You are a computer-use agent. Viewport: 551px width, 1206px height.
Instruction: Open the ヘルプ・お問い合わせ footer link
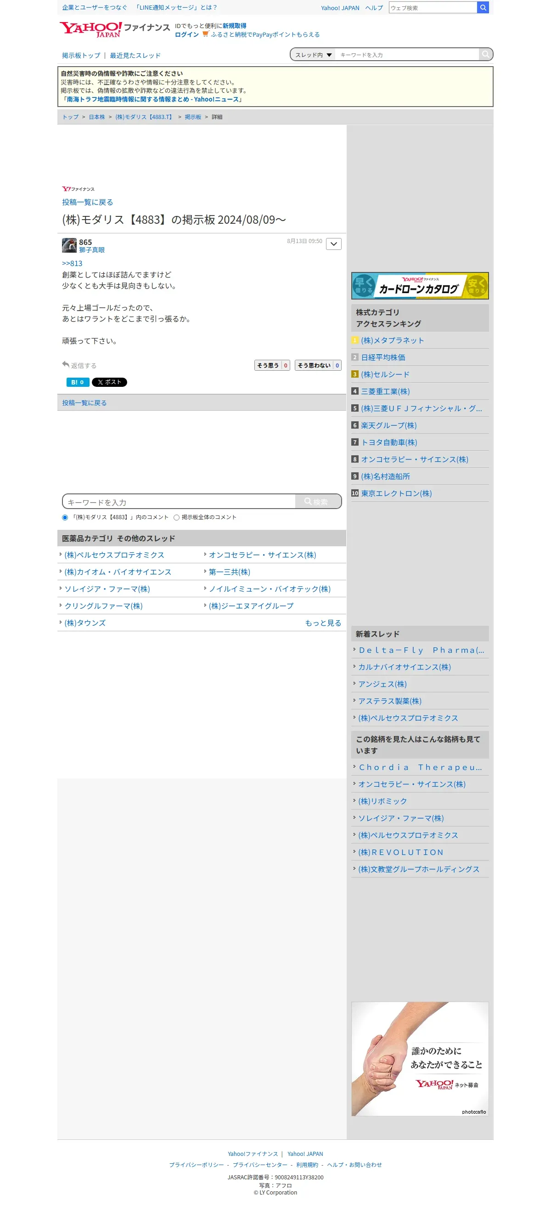354,1165
